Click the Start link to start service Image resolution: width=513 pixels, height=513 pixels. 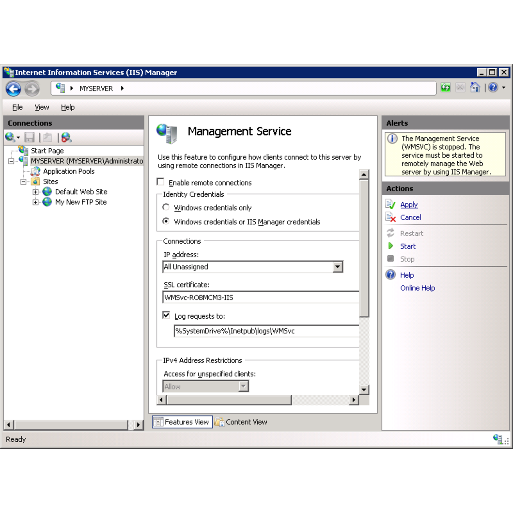[x=408, y=246]
